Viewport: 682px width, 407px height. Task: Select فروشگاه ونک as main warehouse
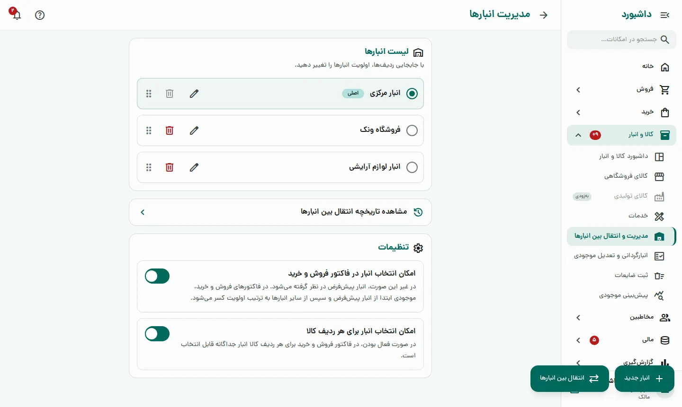click(x=412, y=130)
